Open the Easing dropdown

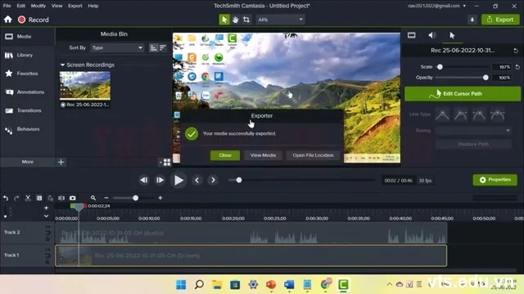[x=473, y=131]
